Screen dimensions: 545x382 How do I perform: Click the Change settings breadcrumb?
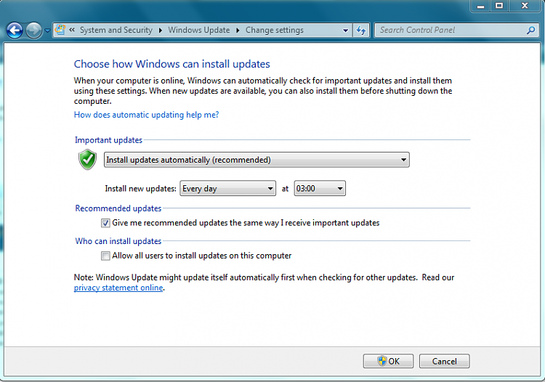pos(275,31)
